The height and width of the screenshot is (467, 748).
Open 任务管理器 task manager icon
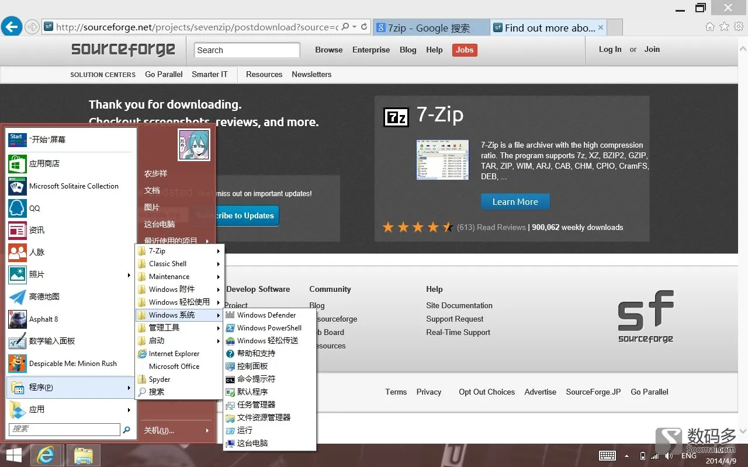tap(230, 405)
